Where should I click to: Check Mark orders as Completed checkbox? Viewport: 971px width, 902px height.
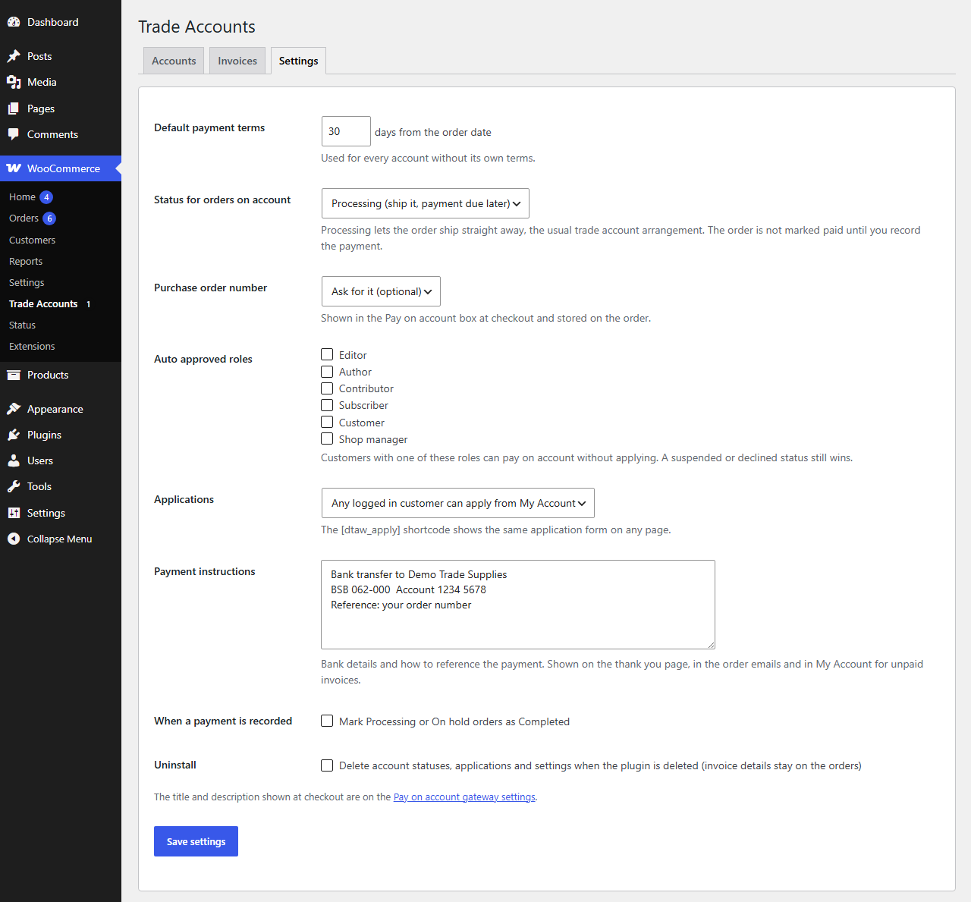[x=327, y=721]
